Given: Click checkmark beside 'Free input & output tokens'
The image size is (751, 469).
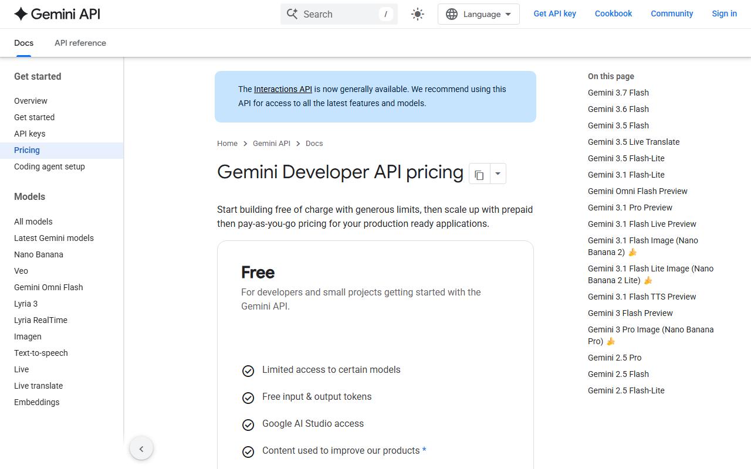Looking at the screenshot, I should point(248,398).
